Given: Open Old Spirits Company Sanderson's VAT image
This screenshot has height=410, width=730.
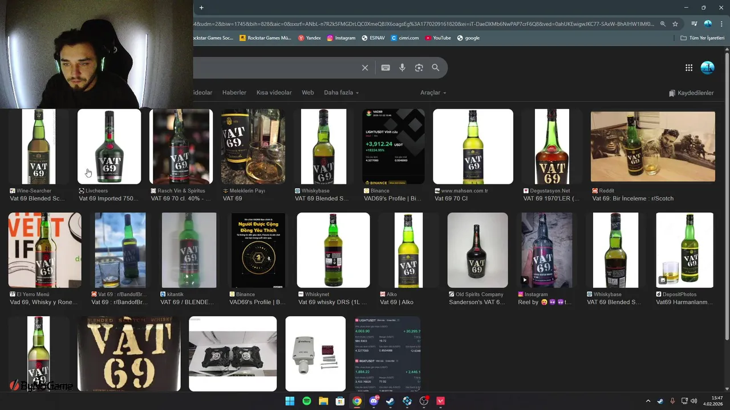Looking at the screenshot, I should point(477,250).
